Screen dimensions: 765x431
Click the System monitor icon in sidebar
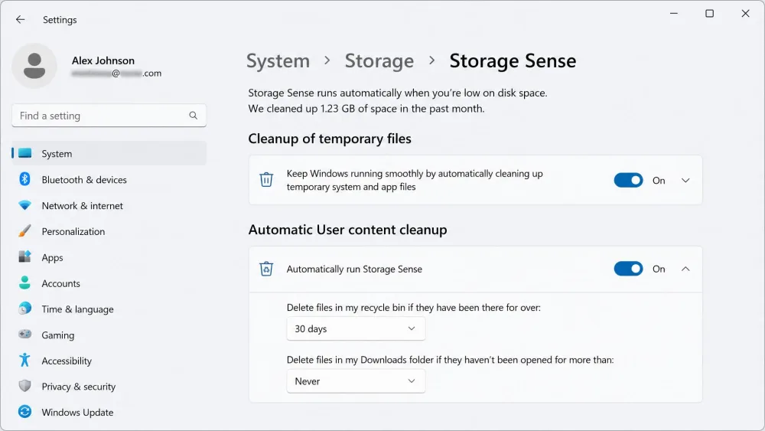[x=25, y=153]
